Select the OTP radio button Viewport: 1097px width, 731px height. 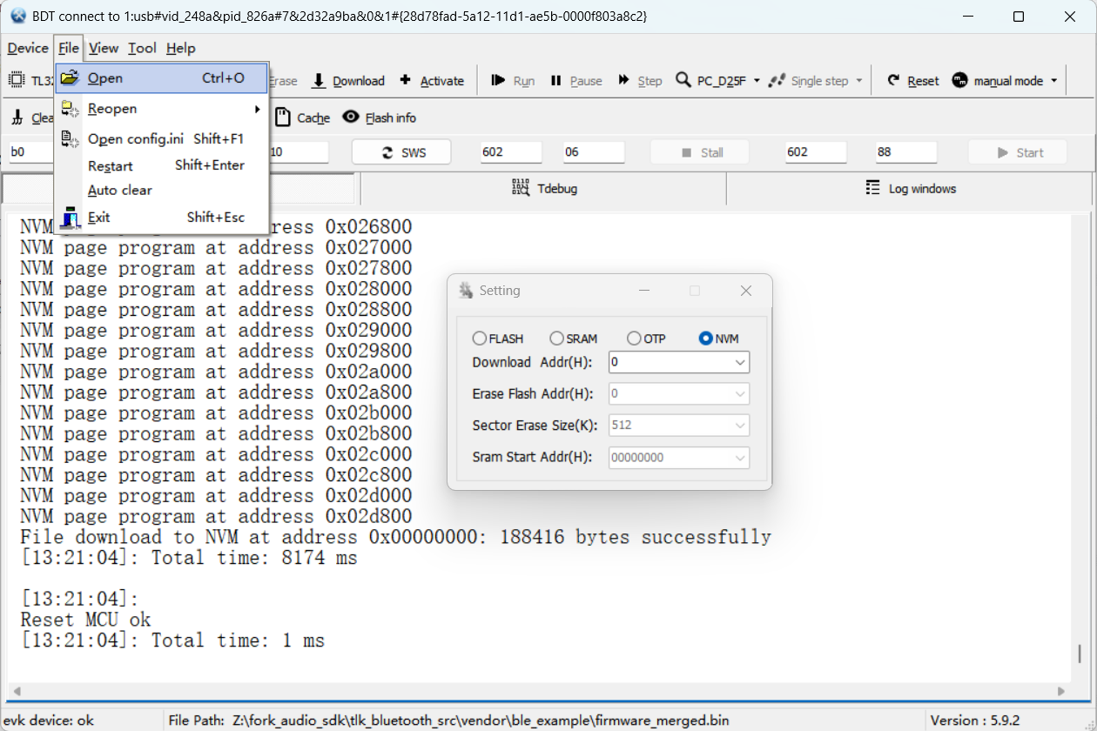tap(634, 339)
